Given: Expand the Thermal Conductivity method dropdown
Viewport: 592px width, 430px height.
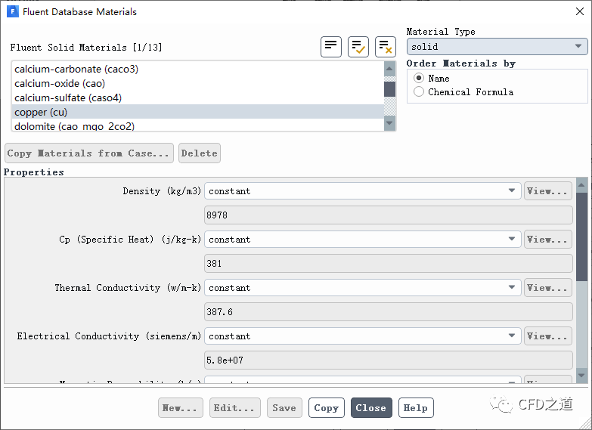Looking at the screenshot, I should 363,288.
